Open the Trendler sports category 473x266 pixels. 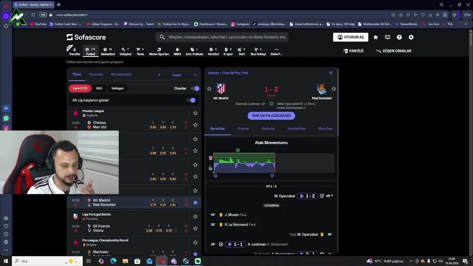point(74,51)
